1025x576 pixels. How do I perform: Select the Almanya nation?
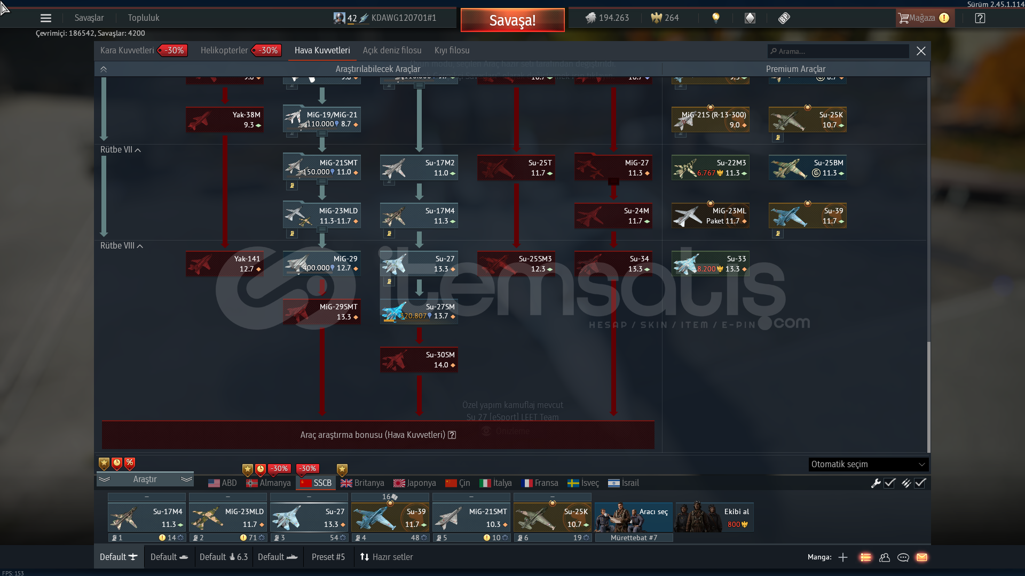269,483
